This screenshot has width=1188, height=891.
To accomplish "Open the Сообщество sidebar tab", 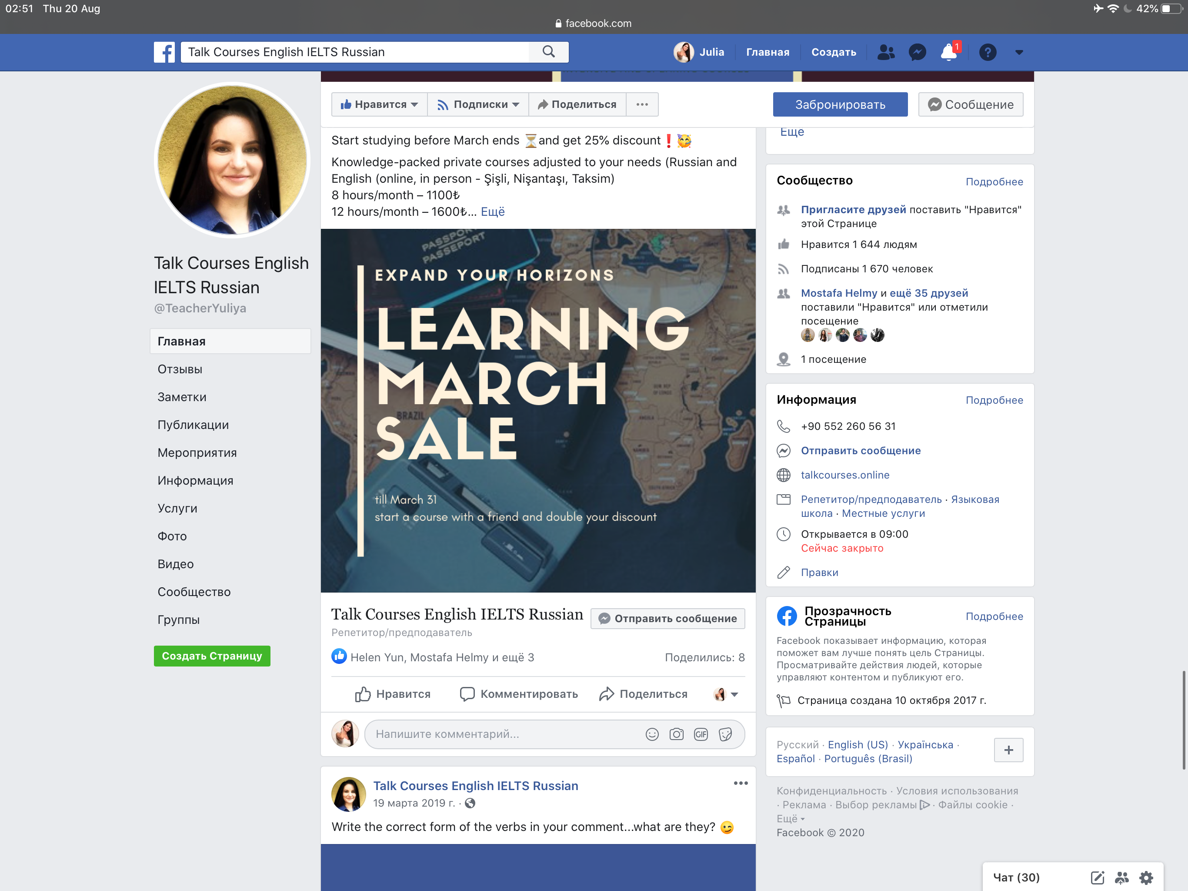I will coord(194,592).
